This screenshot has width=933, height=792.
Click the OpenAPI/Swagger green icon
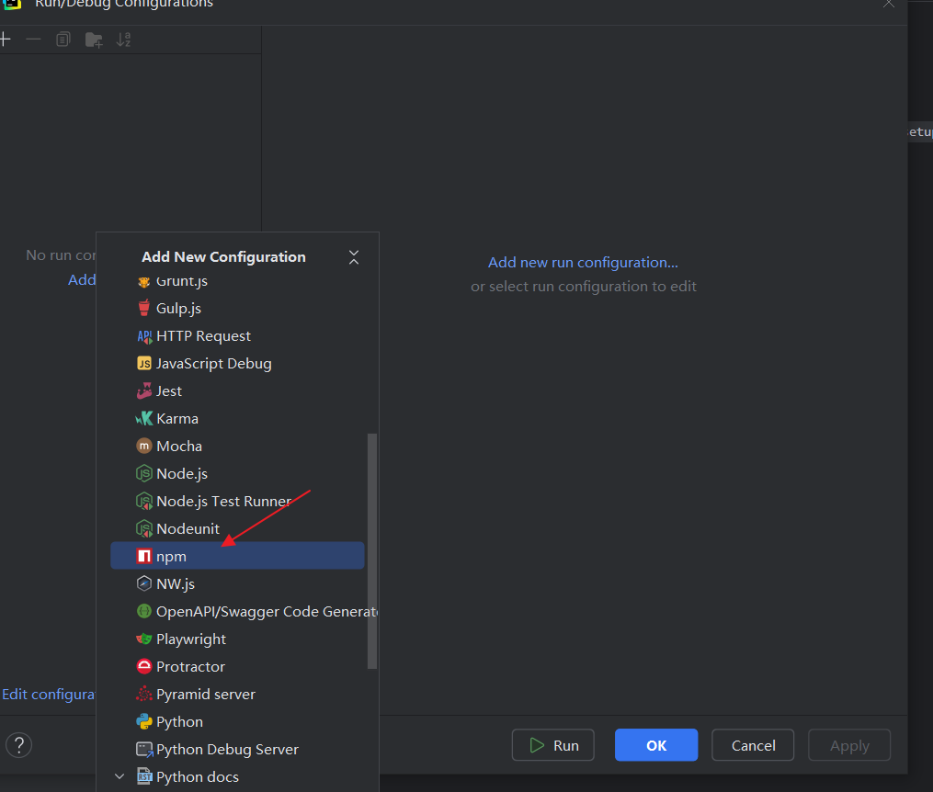pos(144,611)
